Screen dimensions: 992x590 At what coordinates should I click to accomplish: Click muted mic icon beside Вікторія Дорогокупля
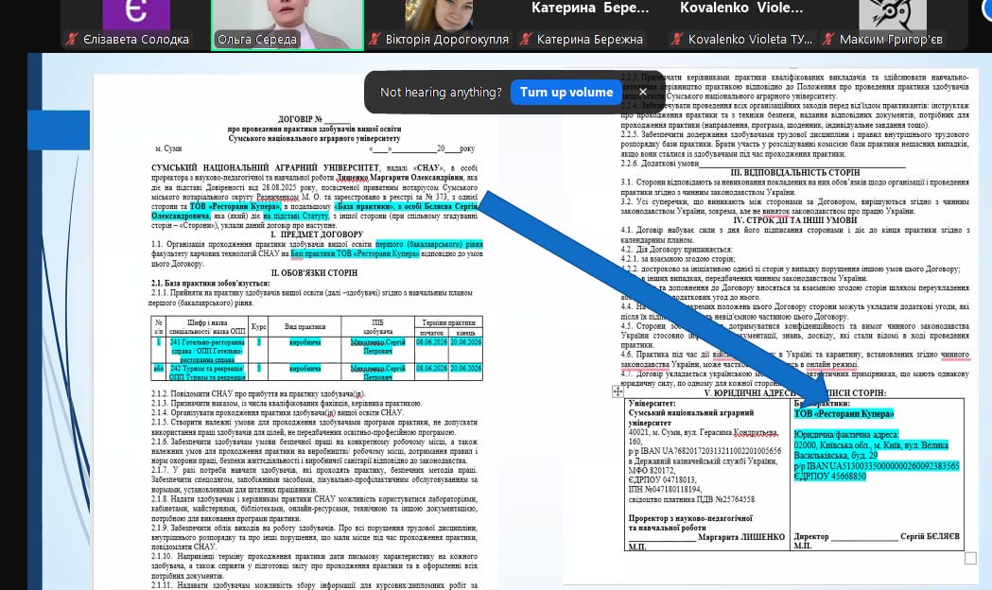374,40
